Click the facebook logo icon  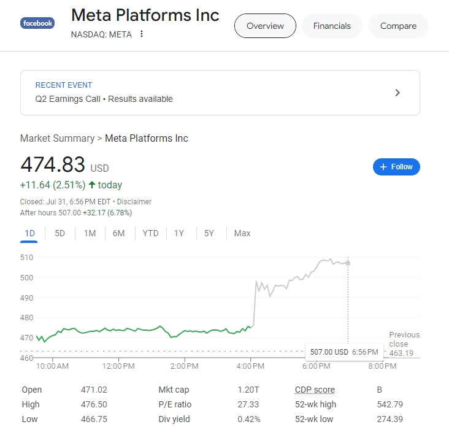coord(37,23)
